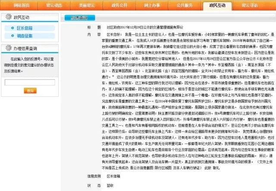Click the 内容 field label
The width and height of the screenshot is (276, 191).
[94, 34]
